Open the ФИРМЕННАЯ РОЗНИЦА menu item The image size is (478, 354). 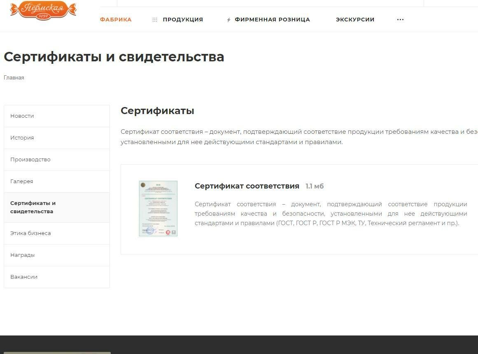[x=272, y=19]
